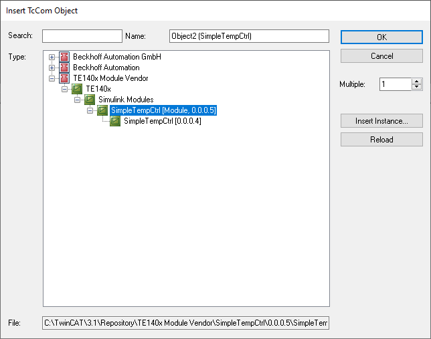Expand the Beckhoff Automation tree node
Image resolution: width=431 pixels, height=339 pixels.
click(x=52, y=68)
